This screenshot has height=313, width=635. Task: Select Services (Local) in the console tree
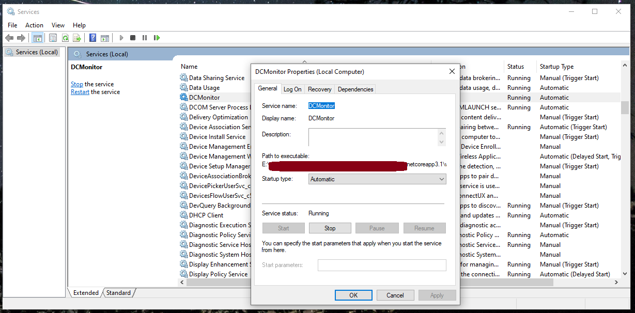36,52
